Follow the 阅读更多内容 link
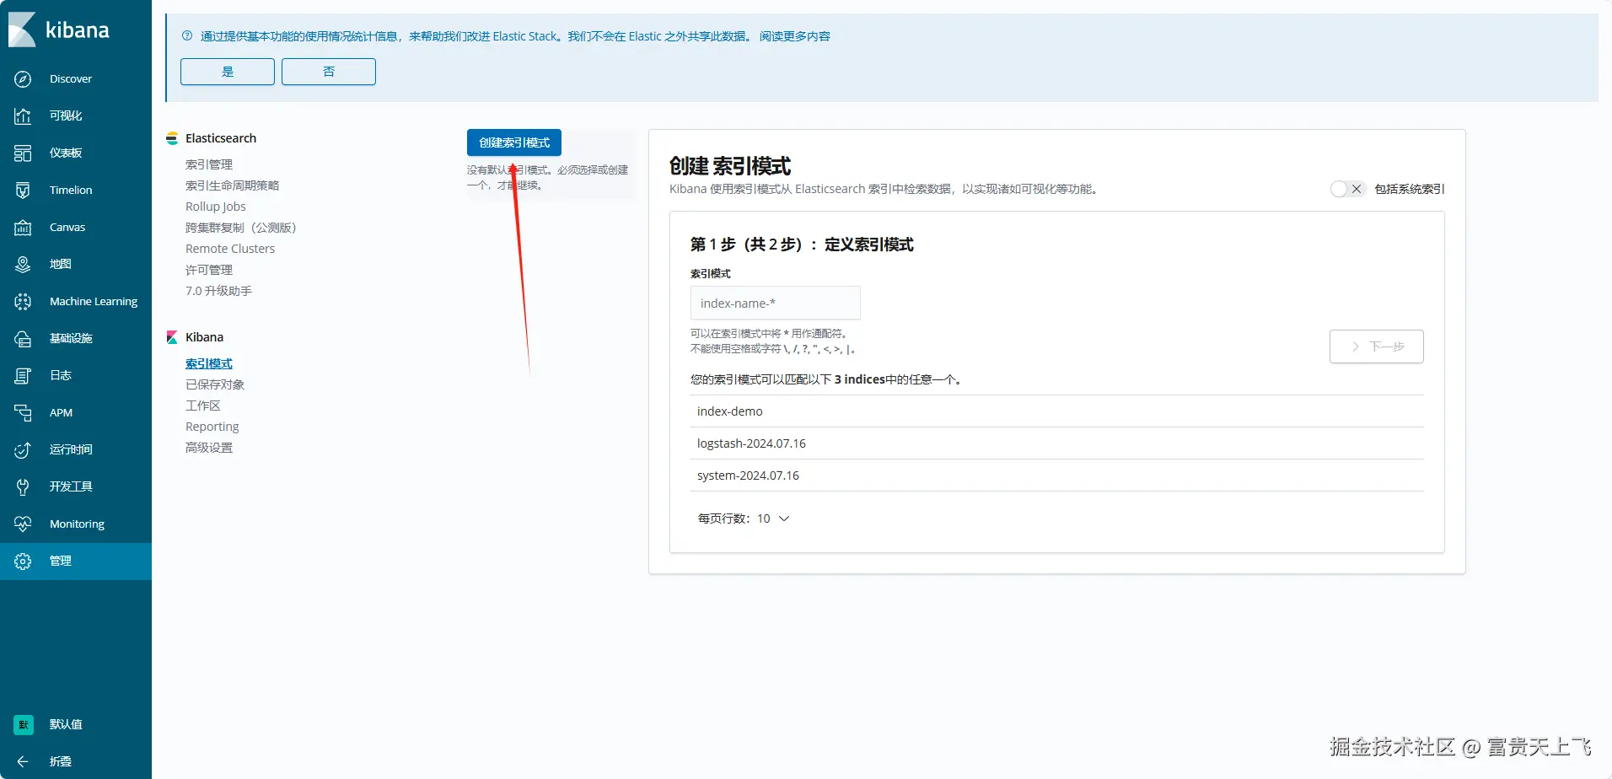This screenshot has height=779, width=1612. (x=795, y=36)
